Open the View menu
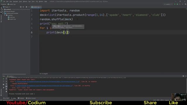 click(11, 1)
